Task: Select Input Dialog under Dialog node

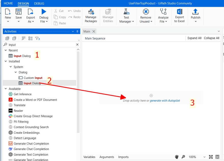Action: [32, 83]
